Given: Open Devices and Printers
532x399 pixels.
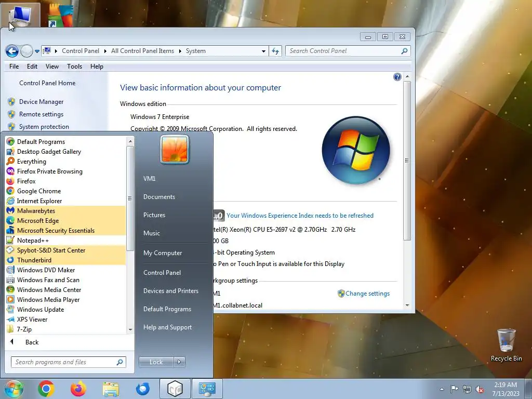Looking at the screenshot, I should coord(170,291).
